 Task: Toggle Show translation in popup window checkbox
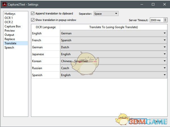[33, 20]
